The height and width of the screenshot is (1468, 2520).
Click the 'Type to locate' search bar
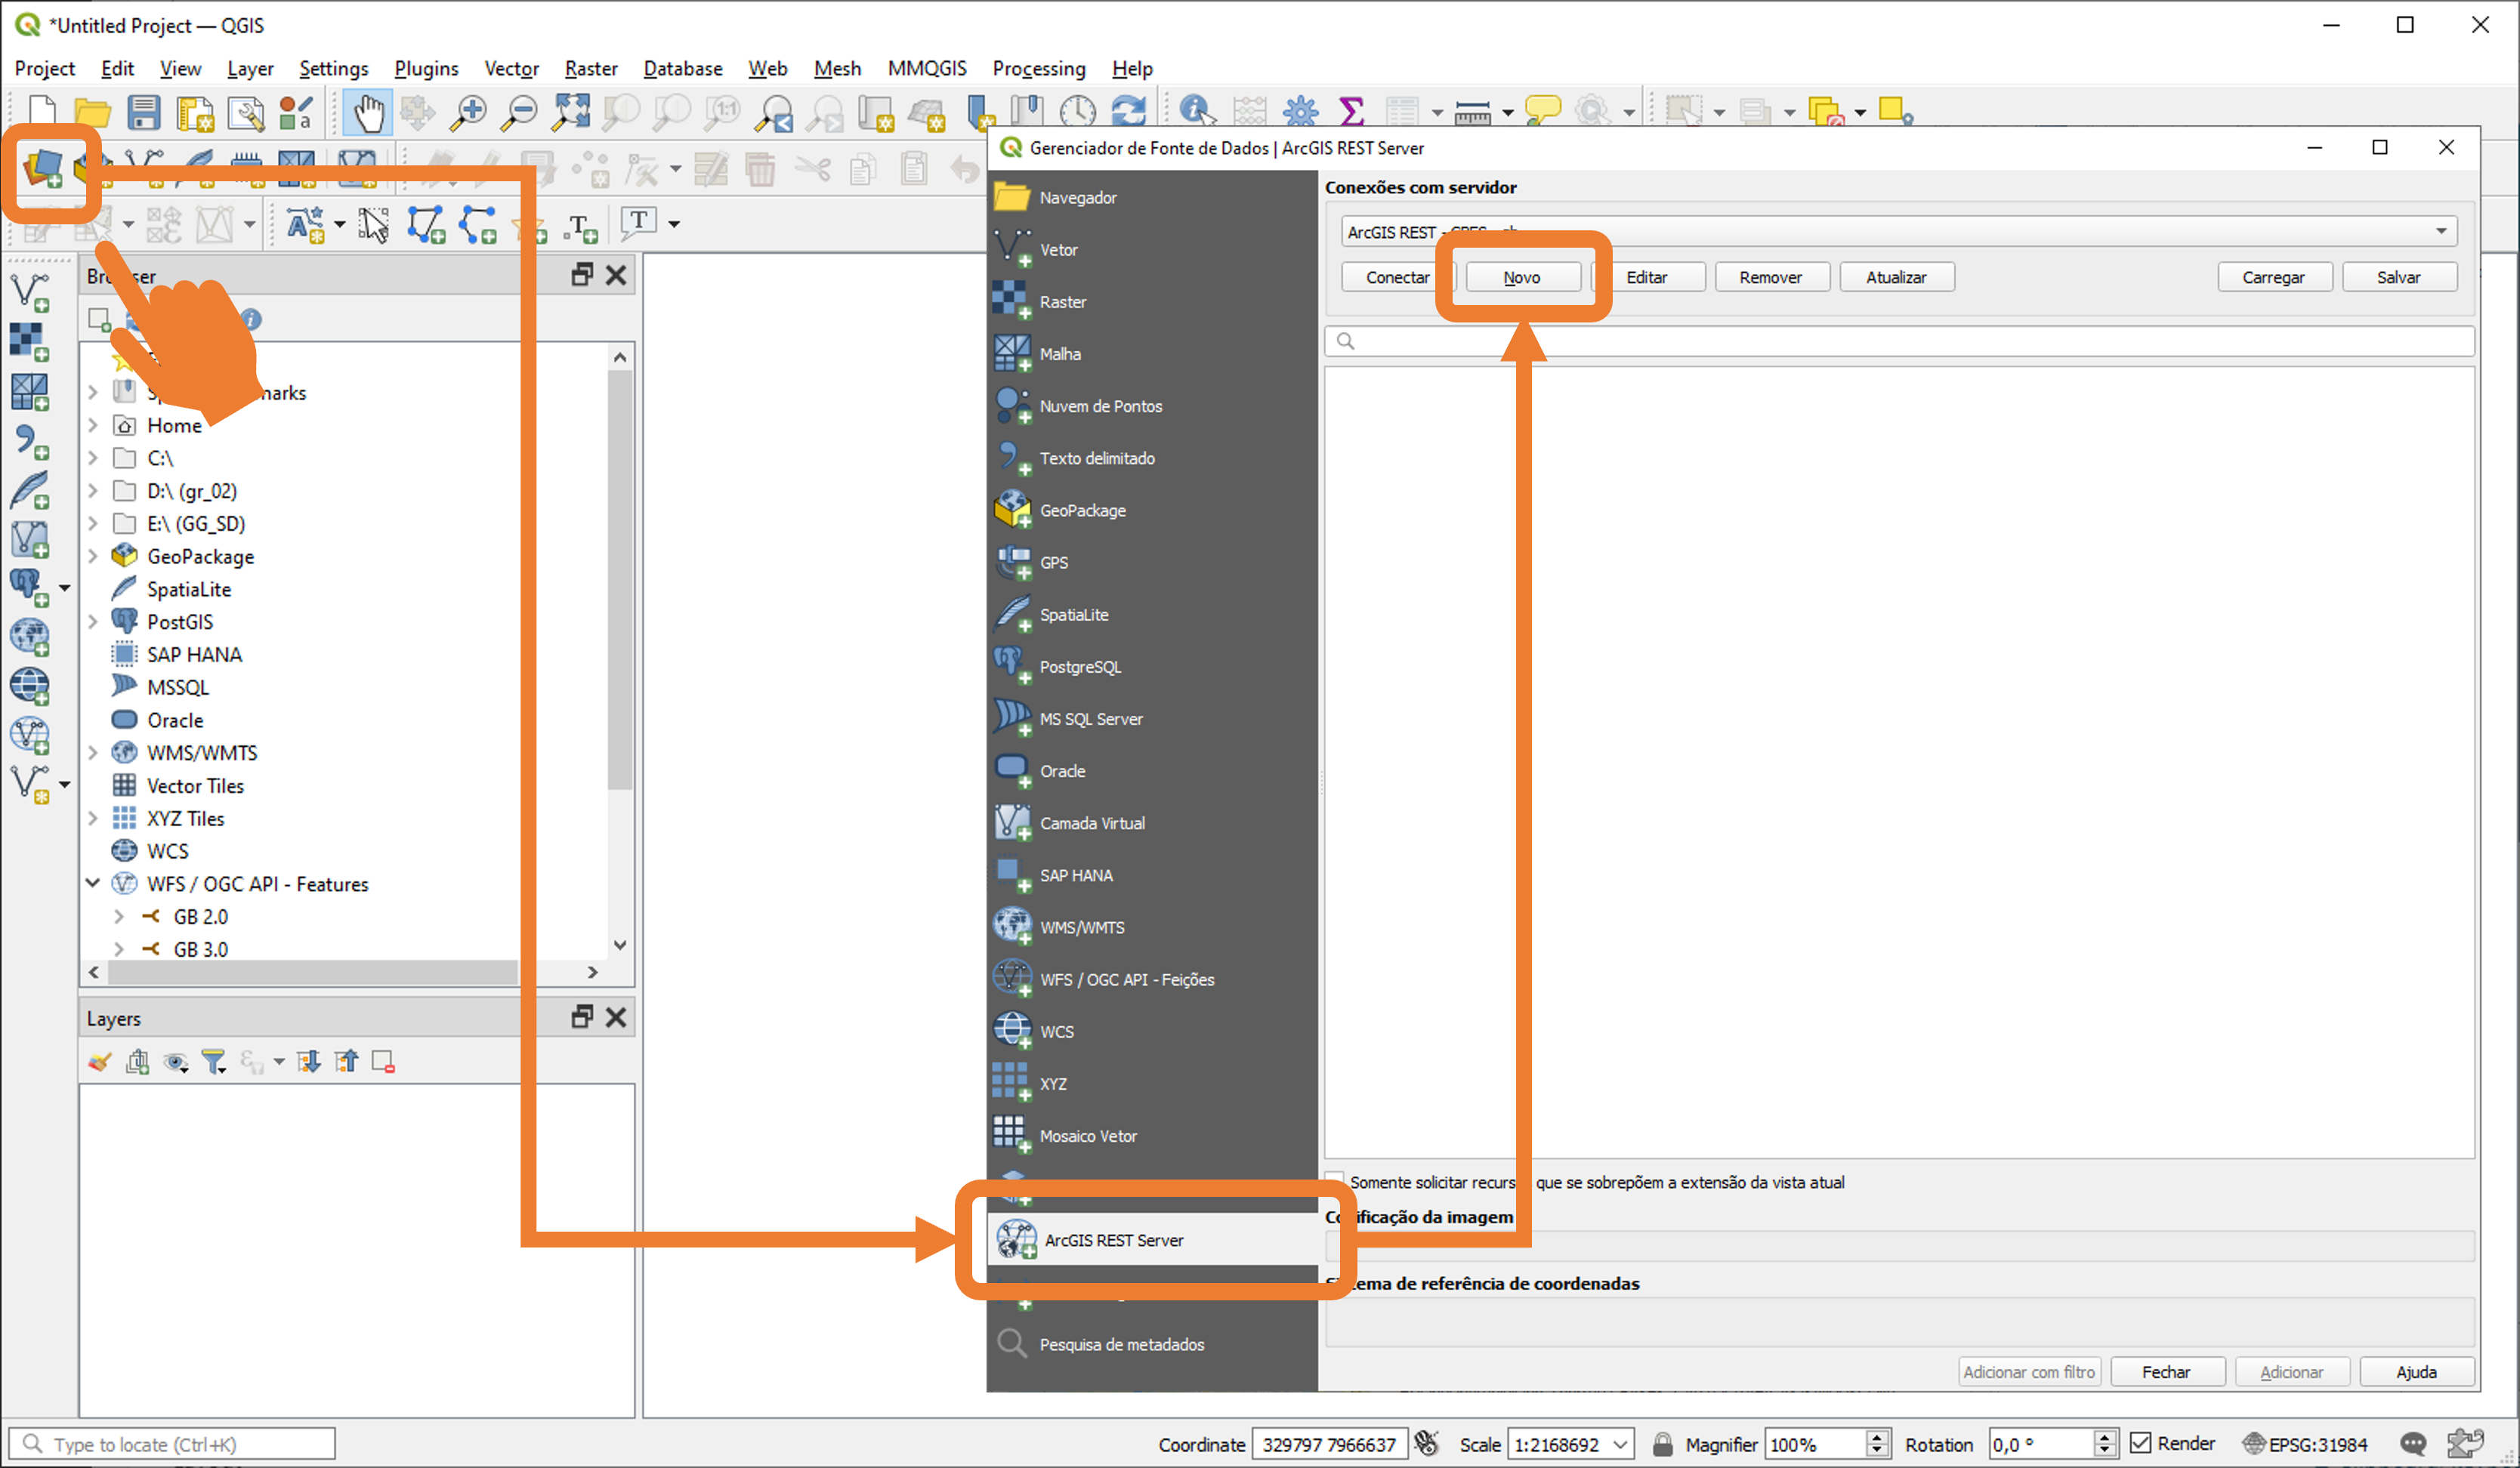tap(172, 1444)
